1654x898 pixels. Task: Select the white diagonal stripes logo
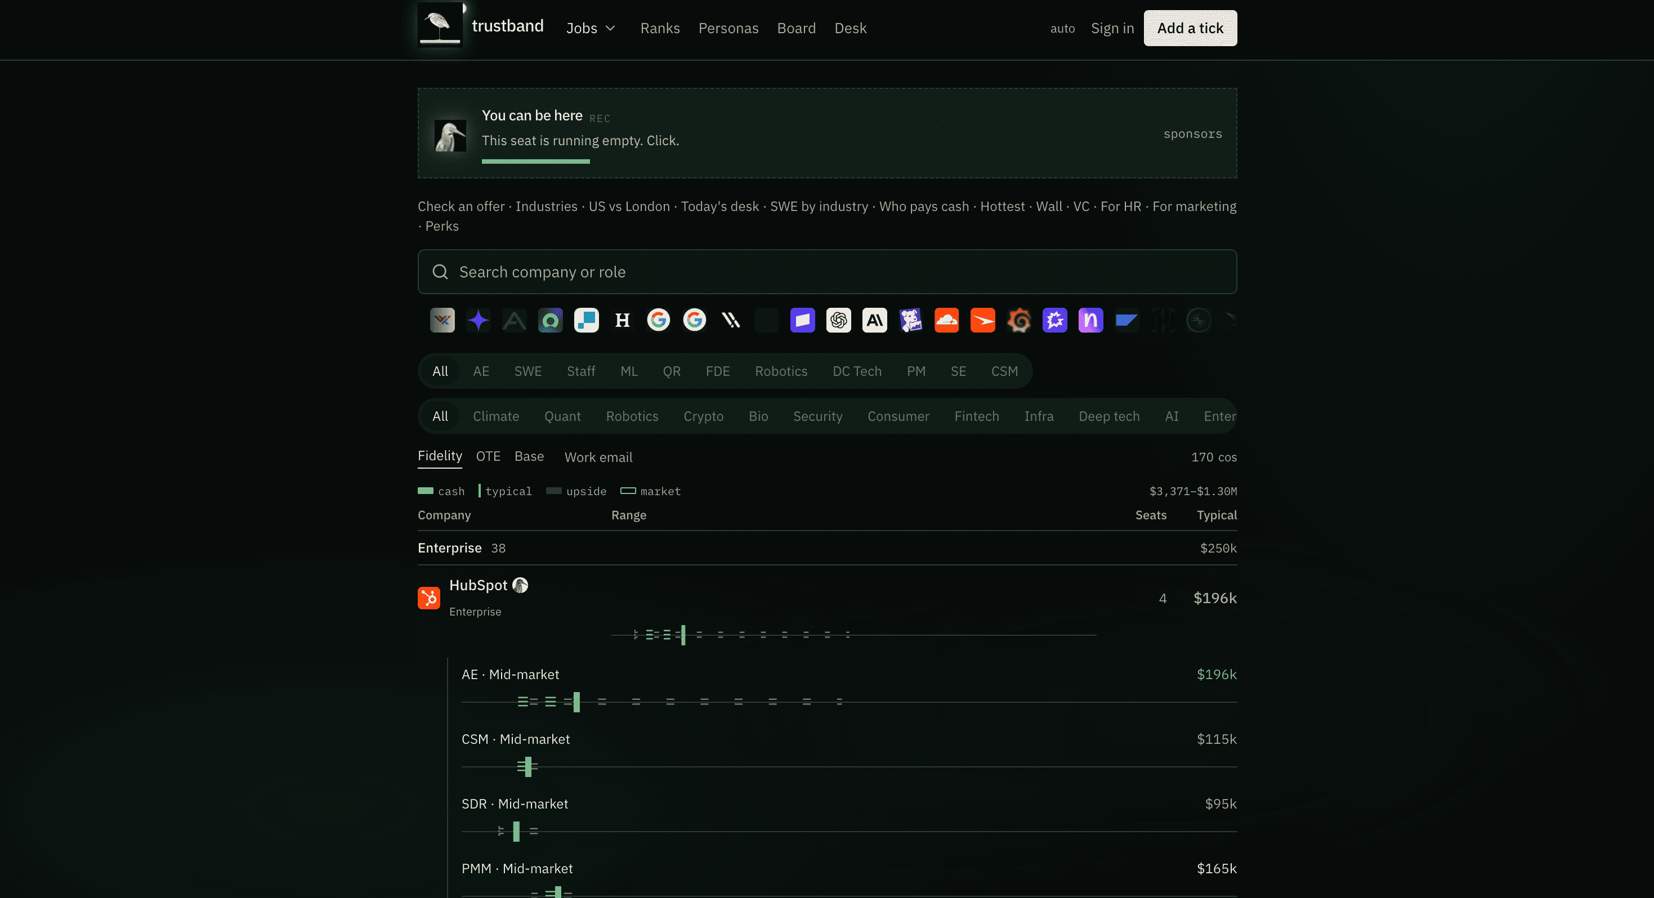731,320
